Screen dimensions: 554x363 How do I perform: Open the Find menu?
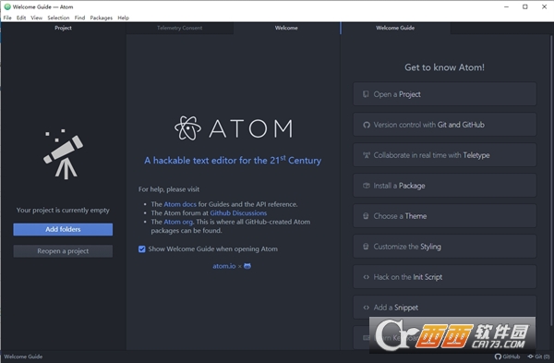pyautogui.click(x=79, y=18)
